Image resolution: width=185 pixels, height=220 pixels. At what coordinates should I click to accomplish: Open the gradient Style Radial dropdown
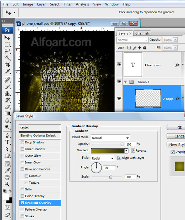[103, 158]
